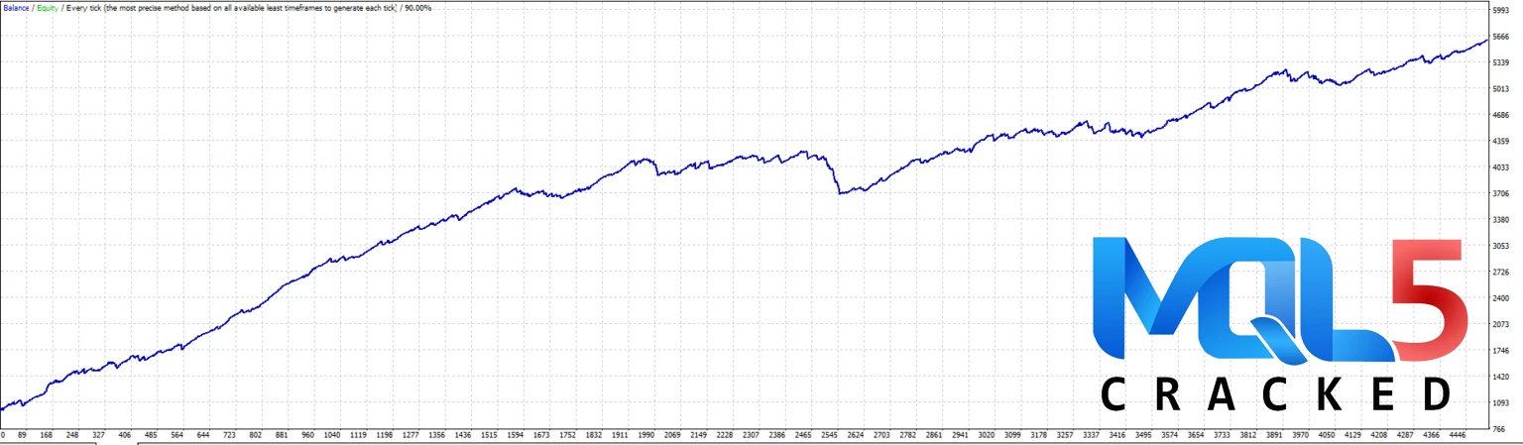Click trade number 1990 on the bottom axis
This screenshot has width=1523, height=445.
(646, 434)
